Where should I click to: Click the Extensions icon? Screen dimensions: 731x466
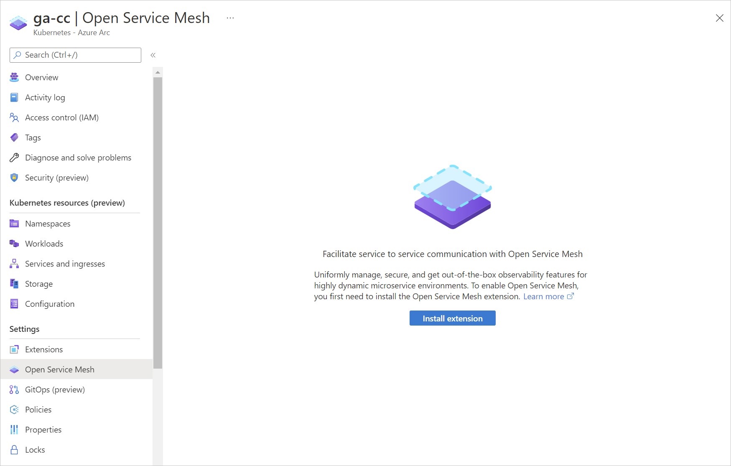[x=14, y=349]
